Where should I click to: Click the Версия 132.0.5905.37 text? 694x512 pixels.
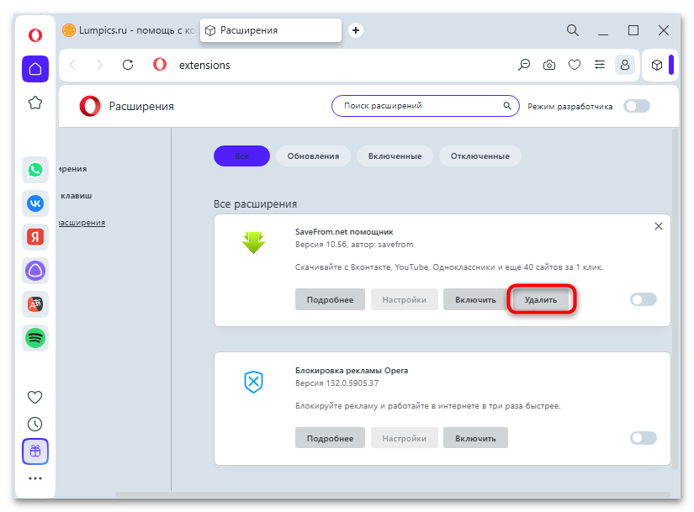[336, 383]
